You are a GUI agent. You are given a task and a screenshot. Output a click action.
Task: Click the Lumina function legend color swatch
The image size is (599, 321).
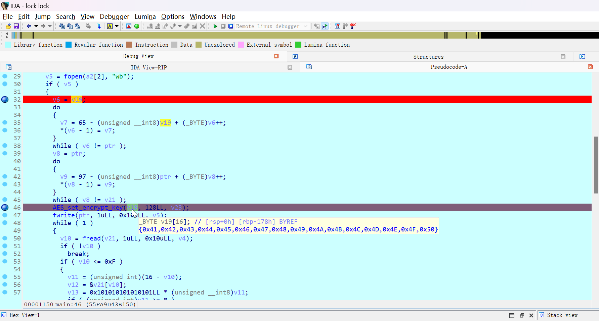298,45
